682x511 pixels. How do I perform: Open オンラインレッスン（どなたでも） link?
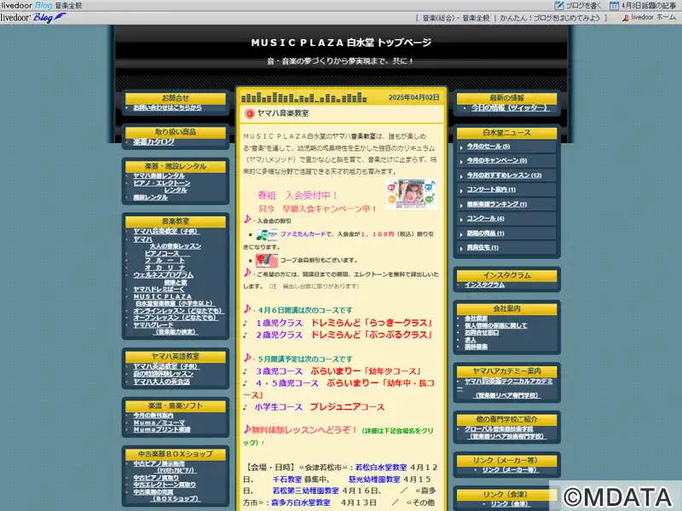pos(179,311)
